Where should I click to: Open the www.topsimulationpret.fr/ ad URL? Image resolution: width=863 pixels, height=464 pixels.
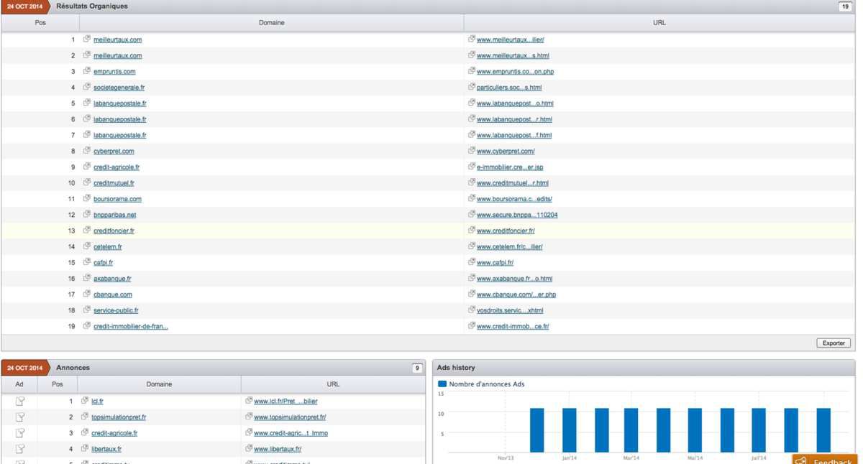coord(290,417)
